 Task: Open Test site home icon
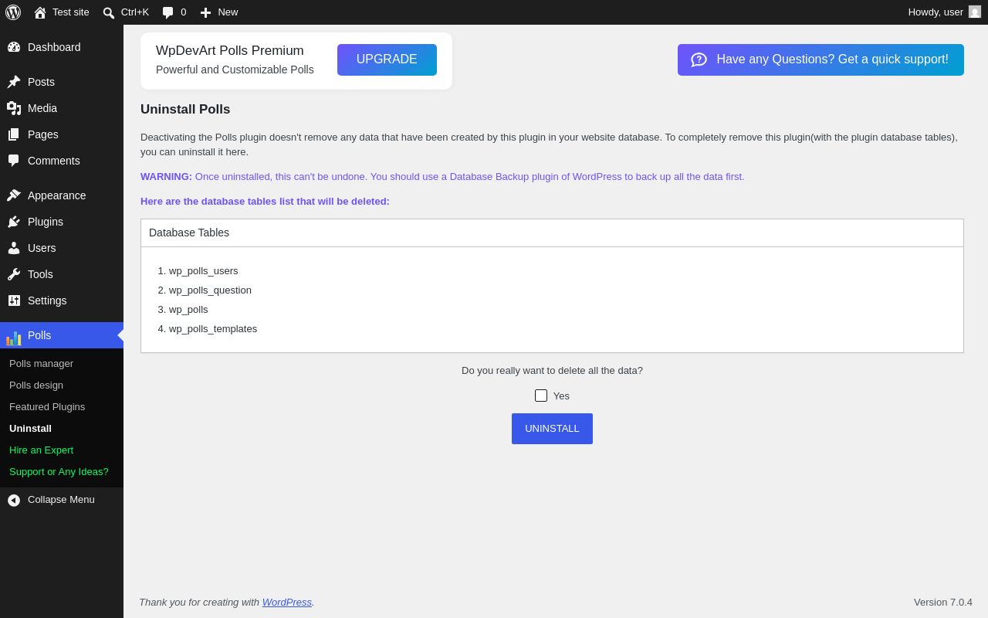pyautogui.click(x=40, y=12)
